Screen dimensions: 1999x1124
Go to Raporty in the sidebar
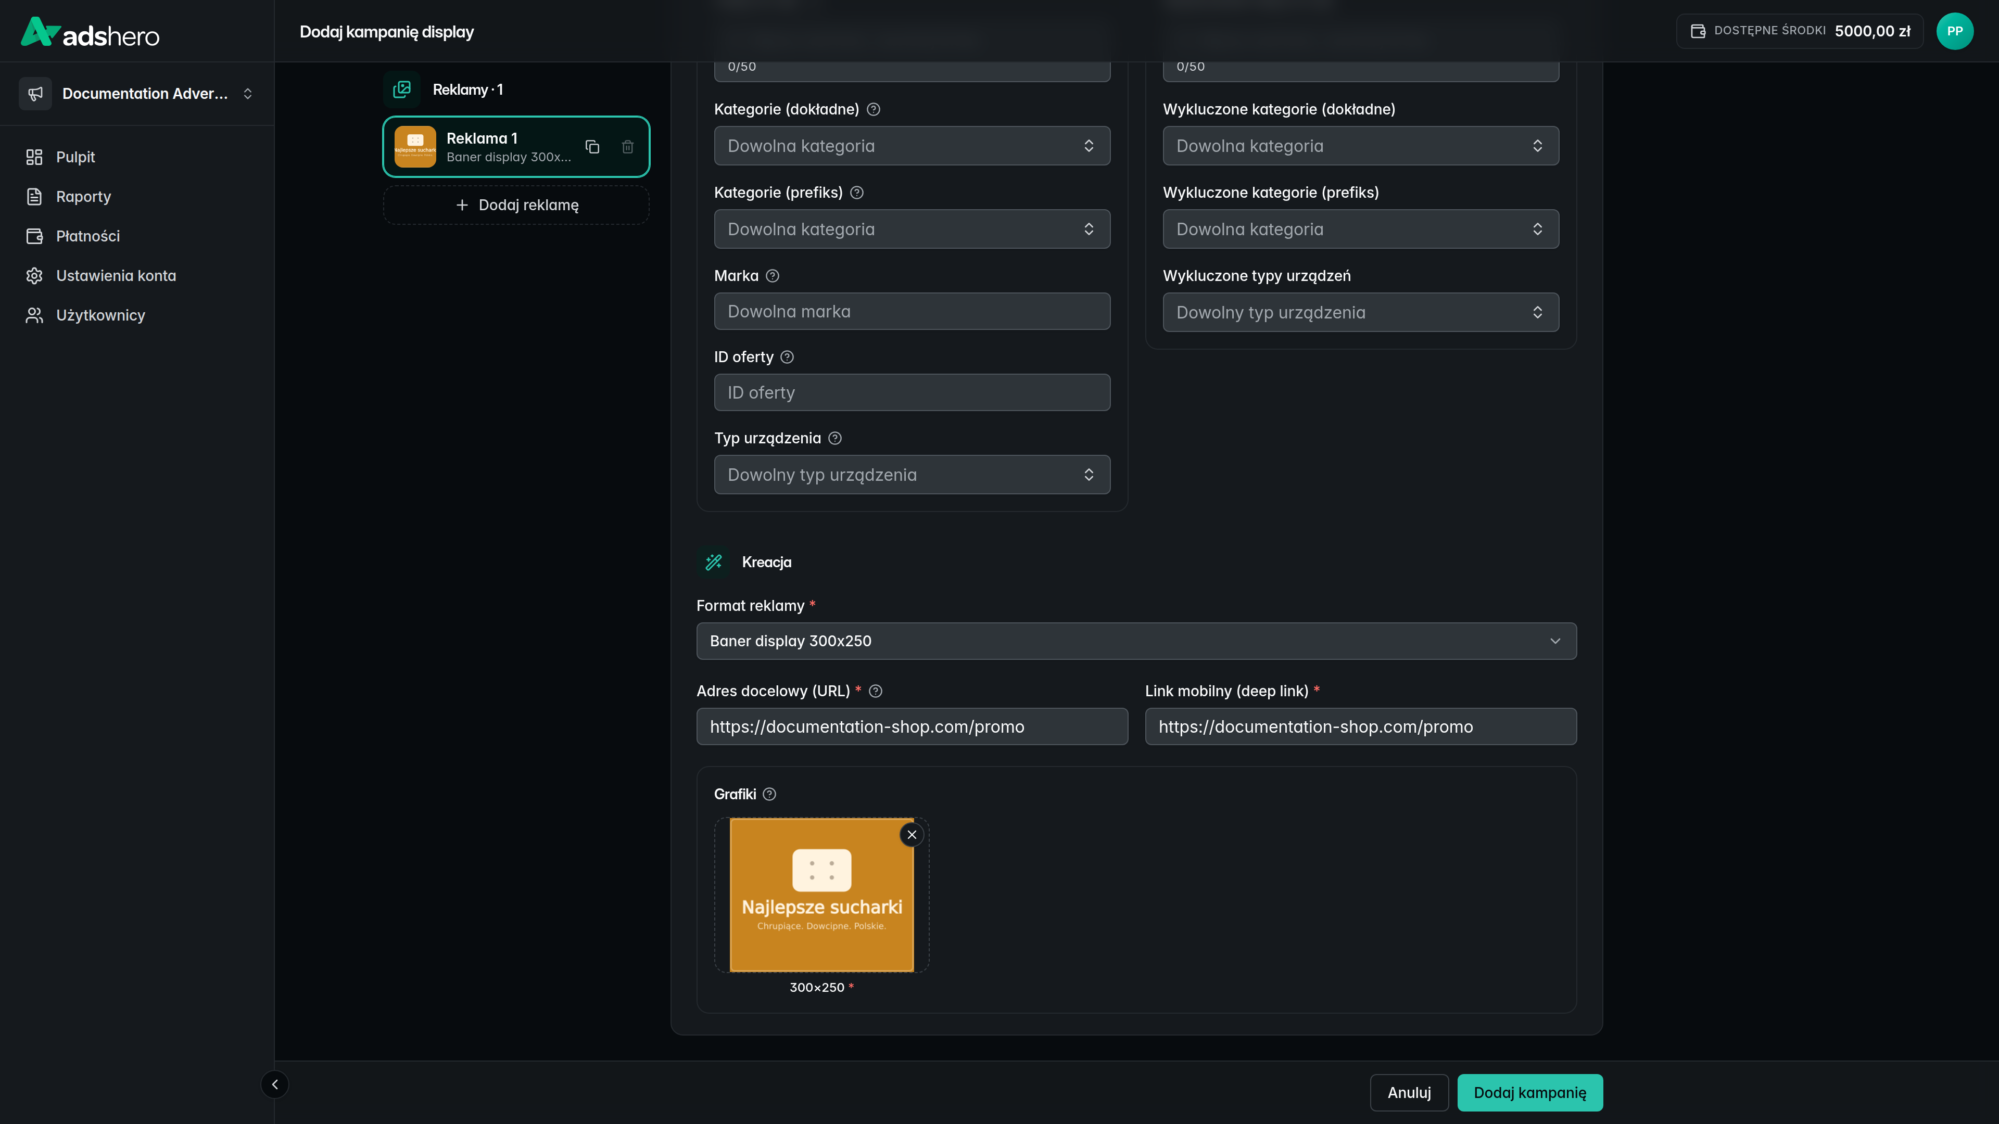click(x=83, y=197)
